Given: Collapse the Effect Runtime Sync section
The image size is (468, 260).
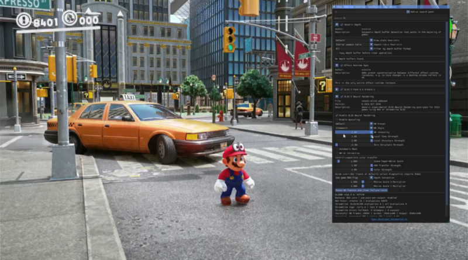Looking at the screenshot, I should coord(337,65).
